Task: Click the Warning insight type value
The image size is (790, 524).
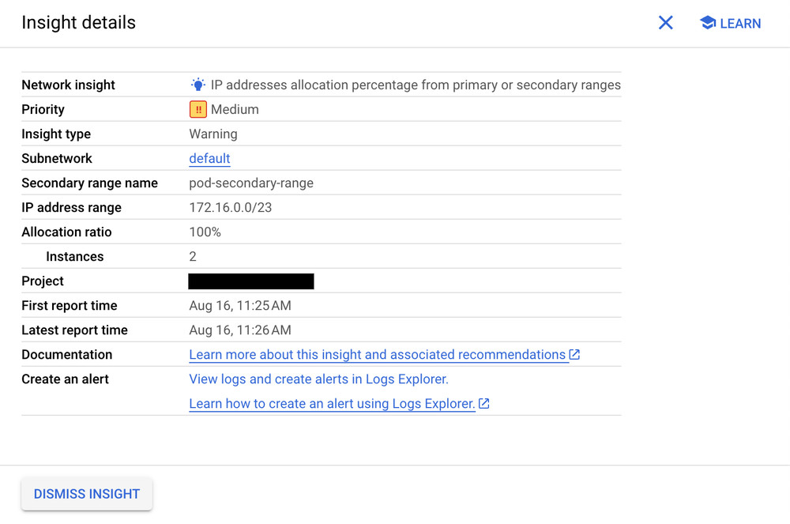Action: click(213, 134)
